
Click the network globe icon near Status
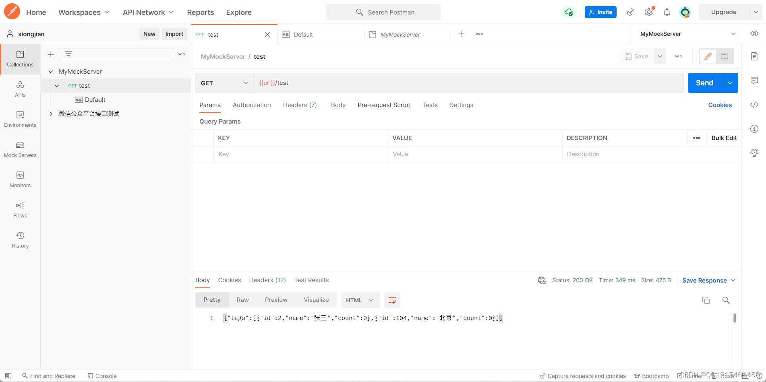pyautogui.click(x=542, y=280)
